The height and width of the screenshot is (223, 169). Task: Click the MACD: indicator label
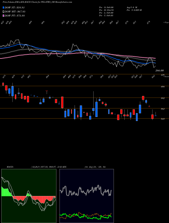click(10, 167)
